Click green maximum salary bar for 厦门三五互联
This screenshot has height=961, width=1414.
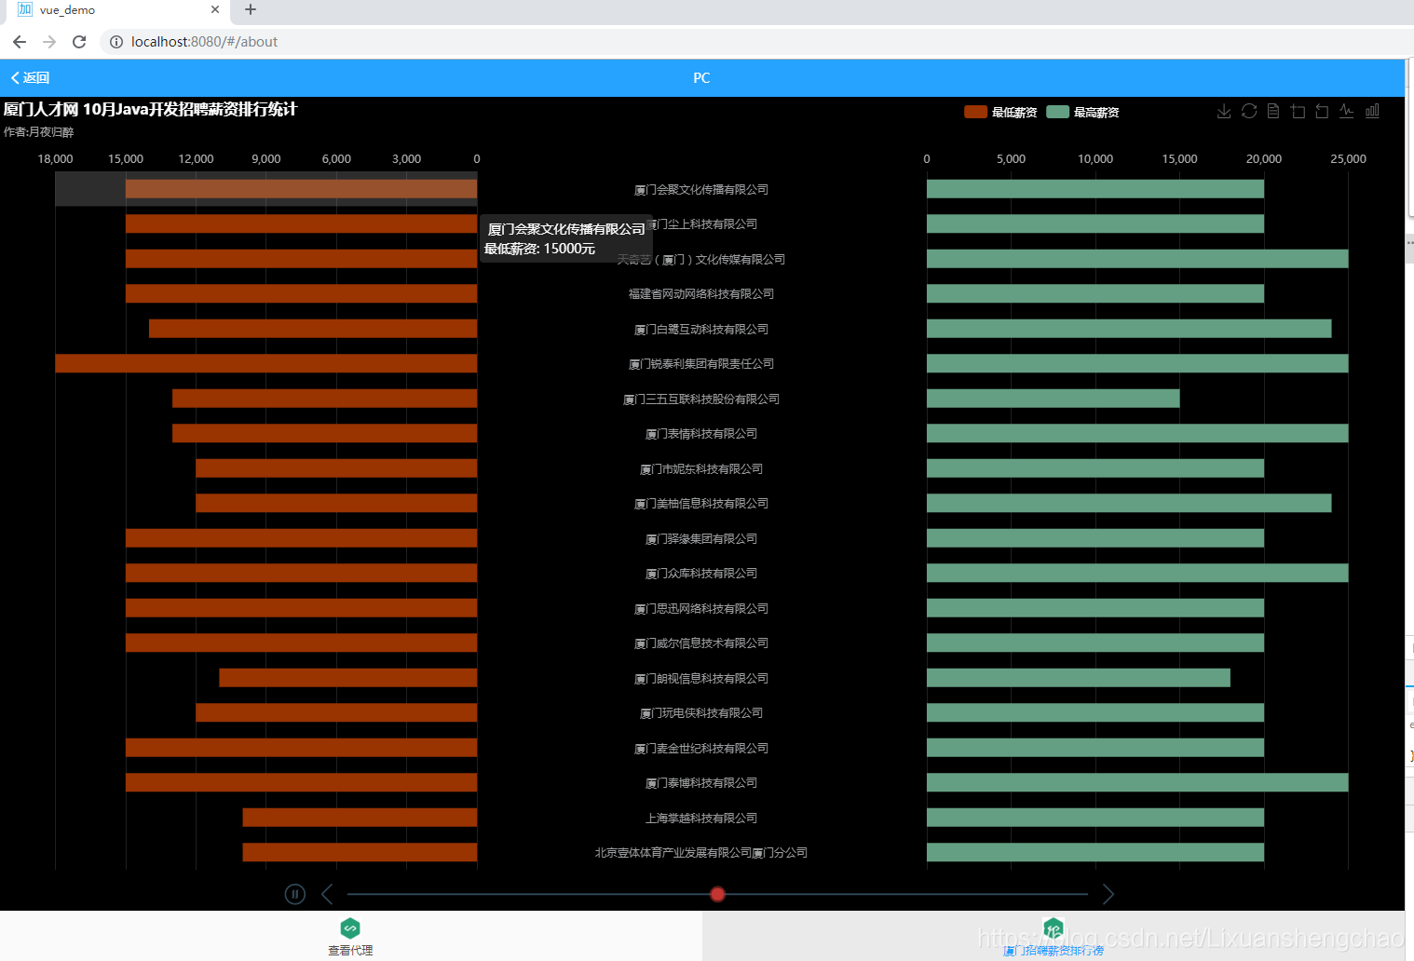(x=1053, y=399)
